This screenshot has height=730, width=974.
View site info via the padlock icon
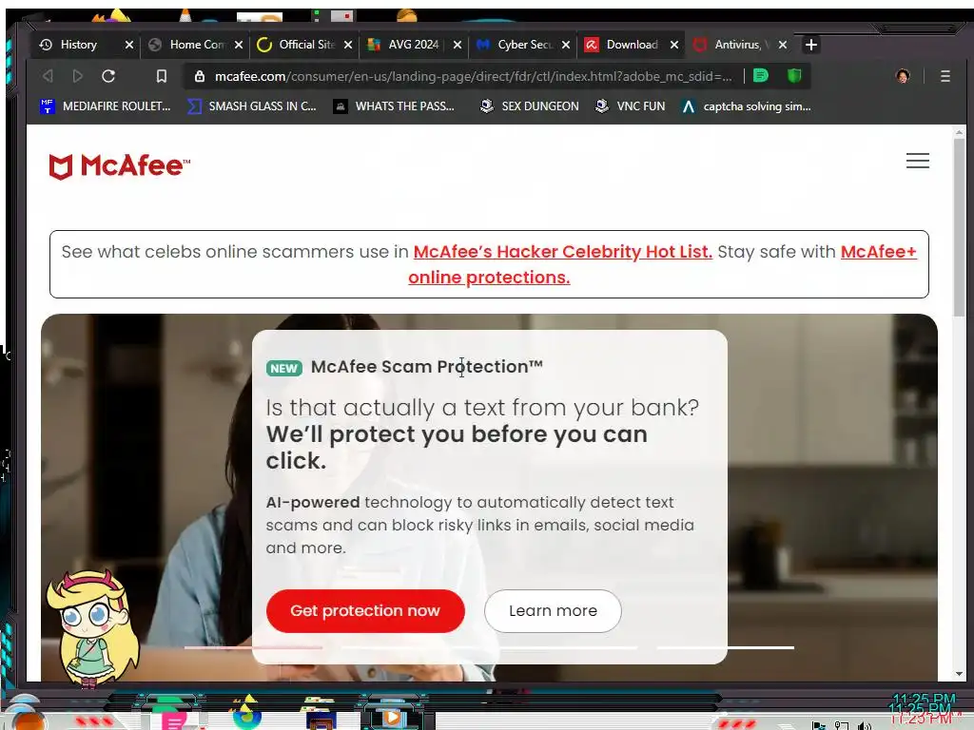click(200, 76)
